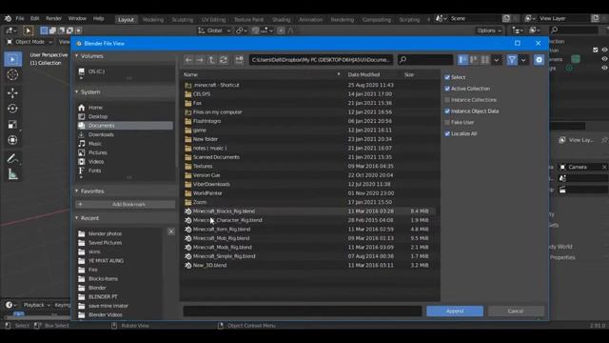Open Desktop in System list
The width and height of the screenshot is (609, 343).
pyautogui.click(x=125, y=116)
